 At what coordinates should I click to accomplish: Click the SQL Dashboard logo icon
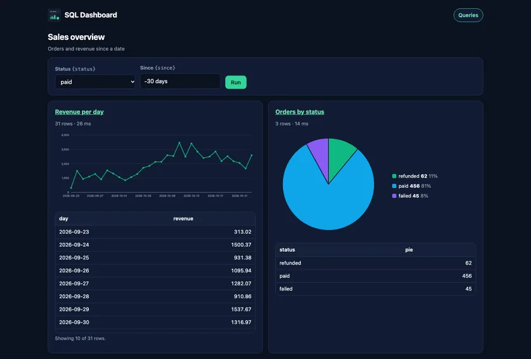click(x=54, y=15)
